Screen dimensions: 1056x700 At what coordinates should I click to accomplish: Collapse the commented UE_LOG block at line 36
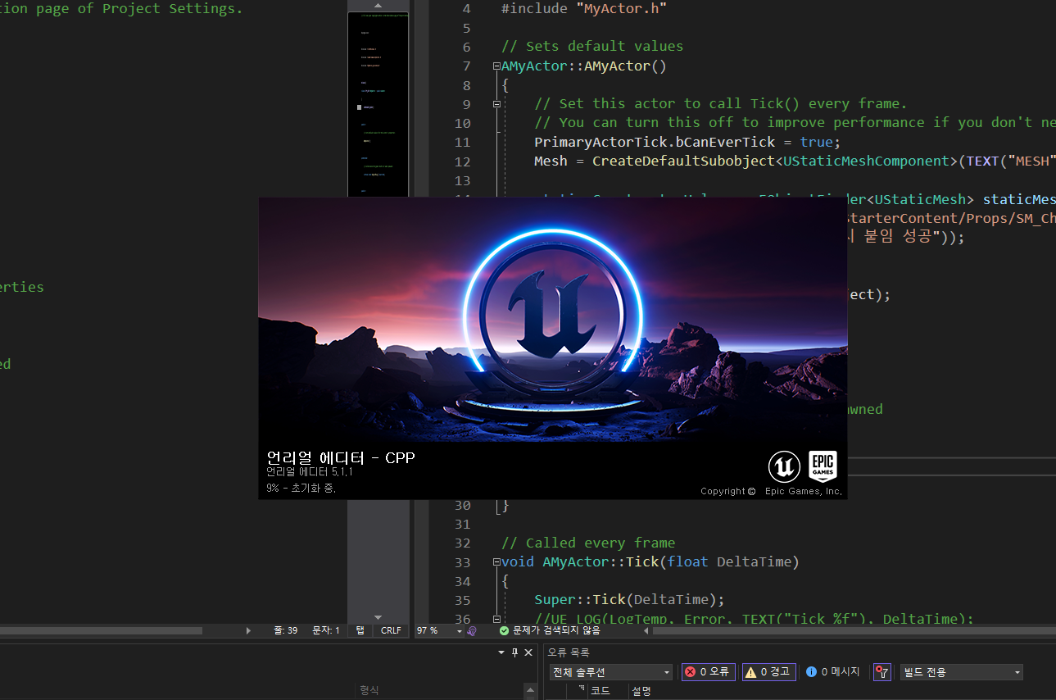click(496, 619)
